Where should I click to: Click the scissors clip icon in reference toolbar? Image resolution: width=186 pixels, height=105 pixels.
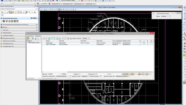pos(35,38)
